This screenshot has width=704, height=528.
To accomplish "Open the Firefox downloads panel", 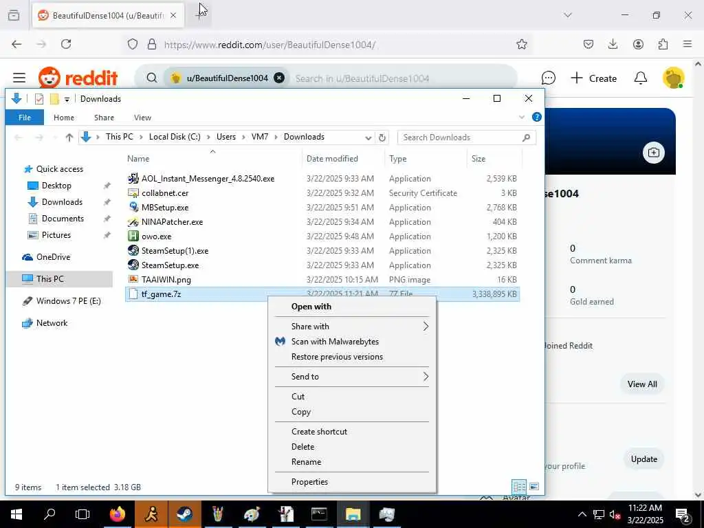I will point(613,44).
